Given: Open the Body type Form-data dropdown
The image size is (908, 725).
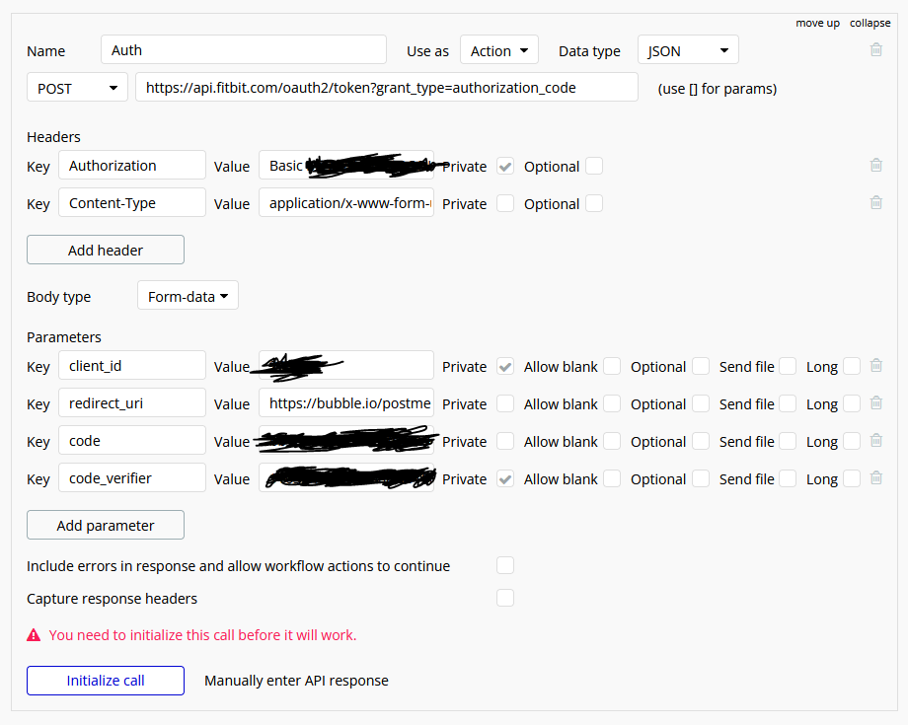Looking at the screenshot, I should tap(188, 296).
